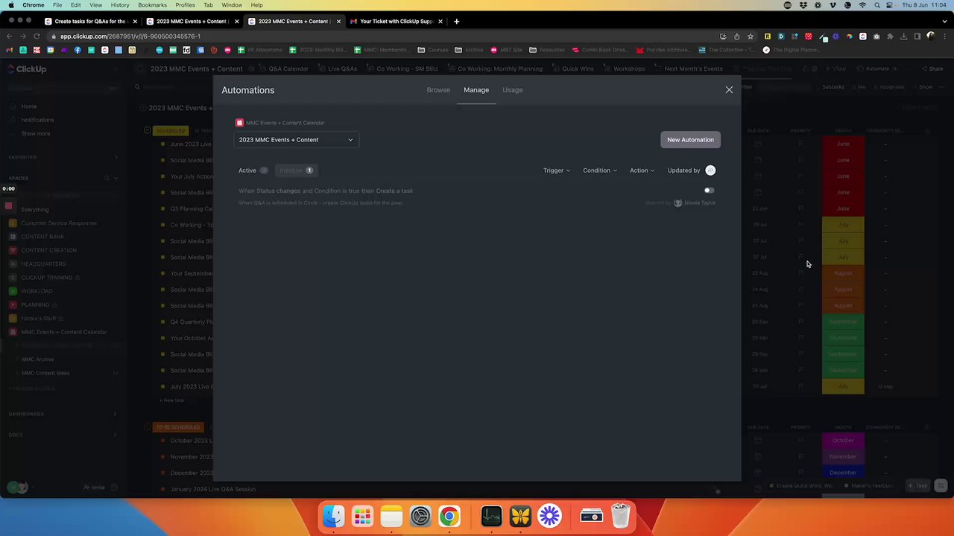Image resolution: width=954 pixels, height=536 pixels.
Task: Open Launchpad from the dock
Action: (x=362, y=516)
